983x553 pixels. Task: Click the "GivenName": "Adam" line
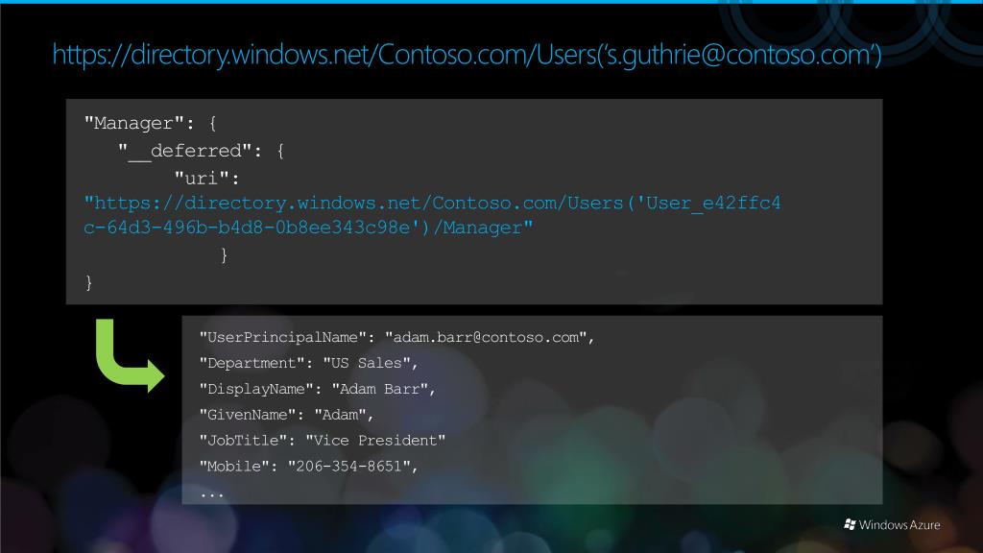click(x=286, y=415)
